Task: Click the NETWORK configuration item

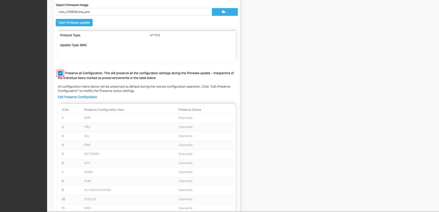Action: pyautogui.click(x=92, y=154)
